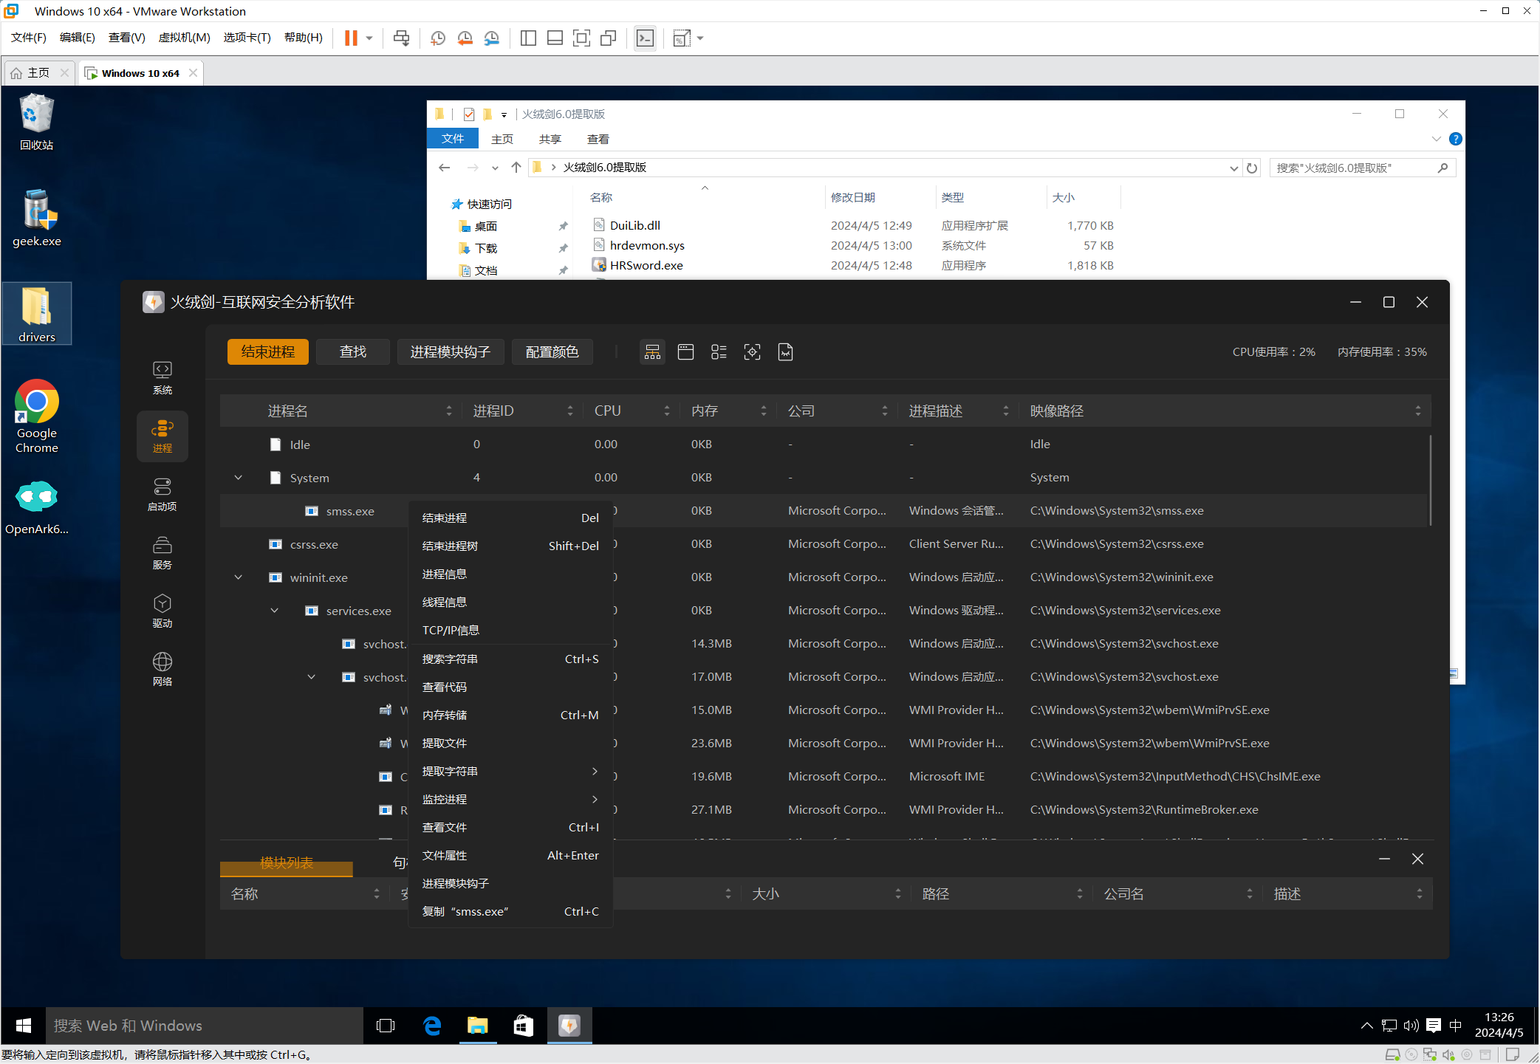Click the 配置颜色 button
Viewport: 1540px width, 1064px height.
(x=552, y=352)
